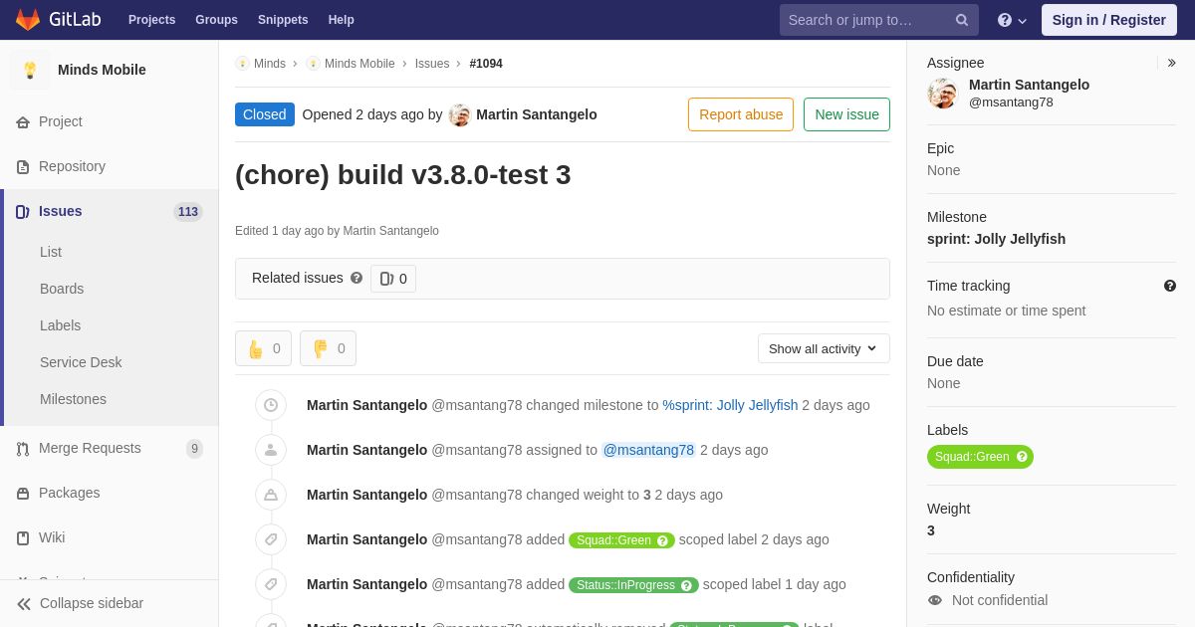Click the Minds Mobile breadcrumb link

pyautogui.click(x=359, y=64)
